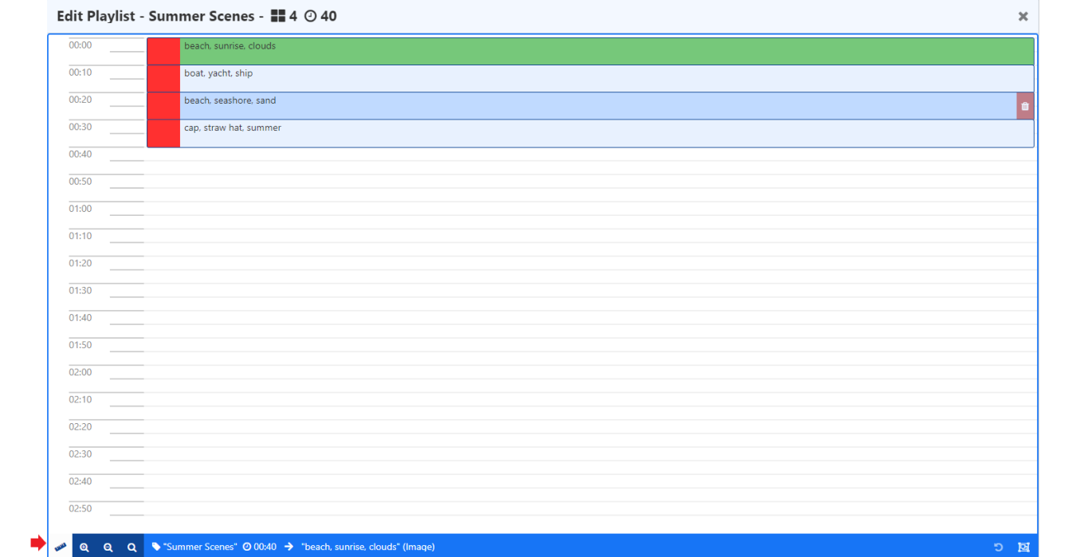The height and width of the screenshot is (557, 1084).
Task: Zoom out of the playlist timeline
Action: [108, 547]
